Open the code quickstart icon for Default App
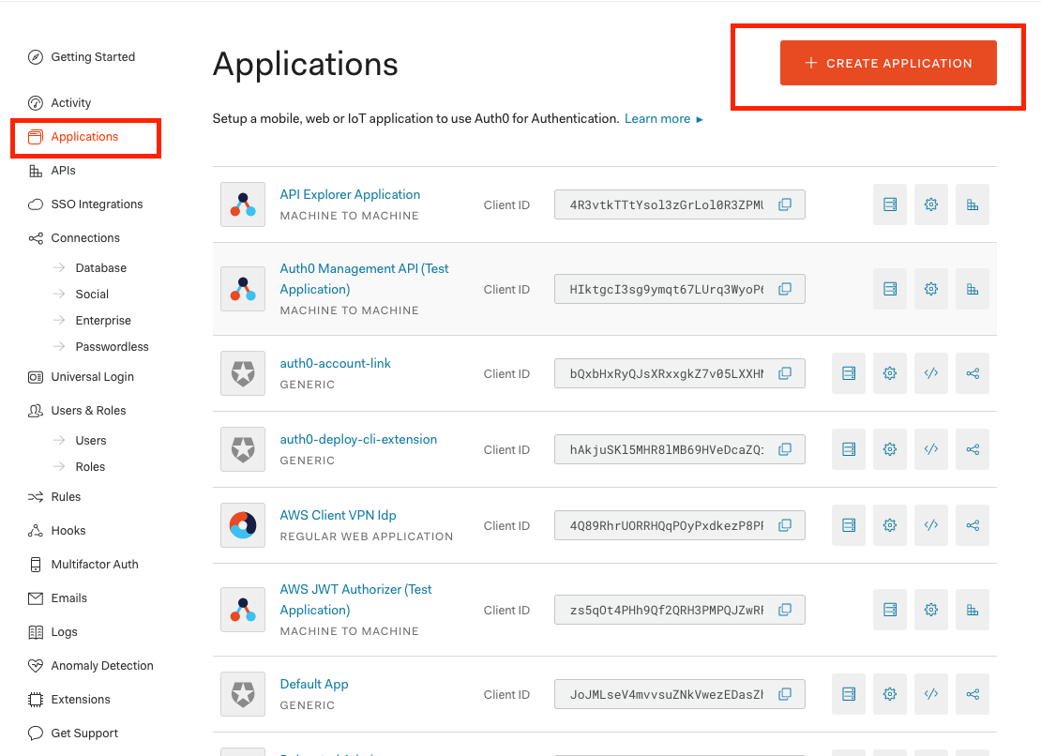Viewport: 1041px width, 756px height. tap(930, 694)
